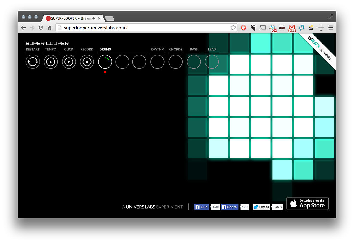Click the Awwwards Nominee corner ribbon

pos(321,49)
